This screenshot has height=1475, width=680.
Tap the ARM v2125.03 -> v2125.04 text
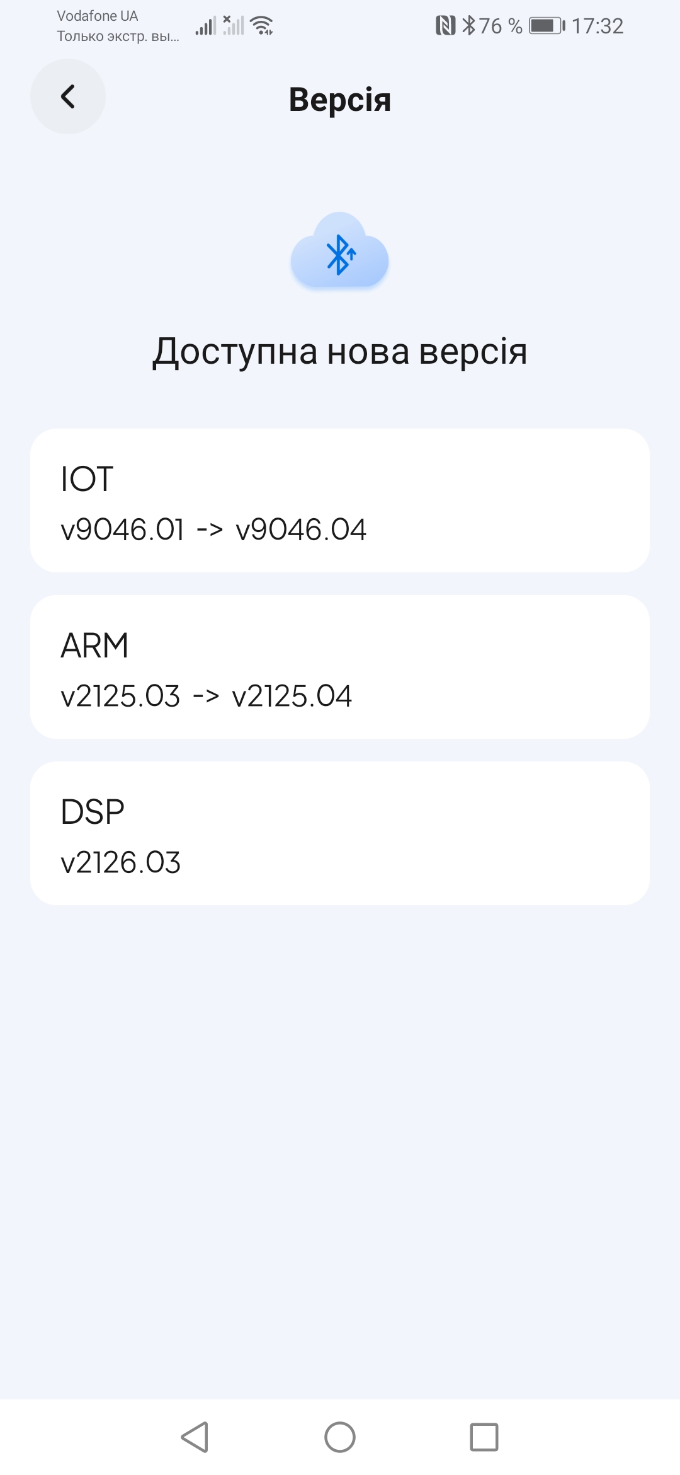pos(206,696)
